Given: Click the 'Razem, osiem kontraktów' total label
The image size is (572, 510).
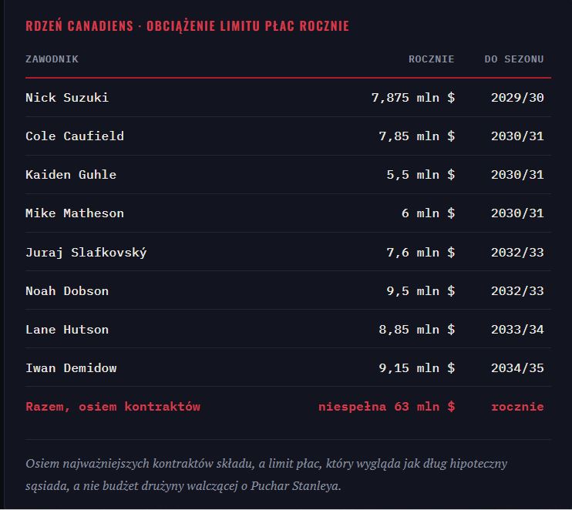Looking at the screenshot, I should [x=113, y=407].
